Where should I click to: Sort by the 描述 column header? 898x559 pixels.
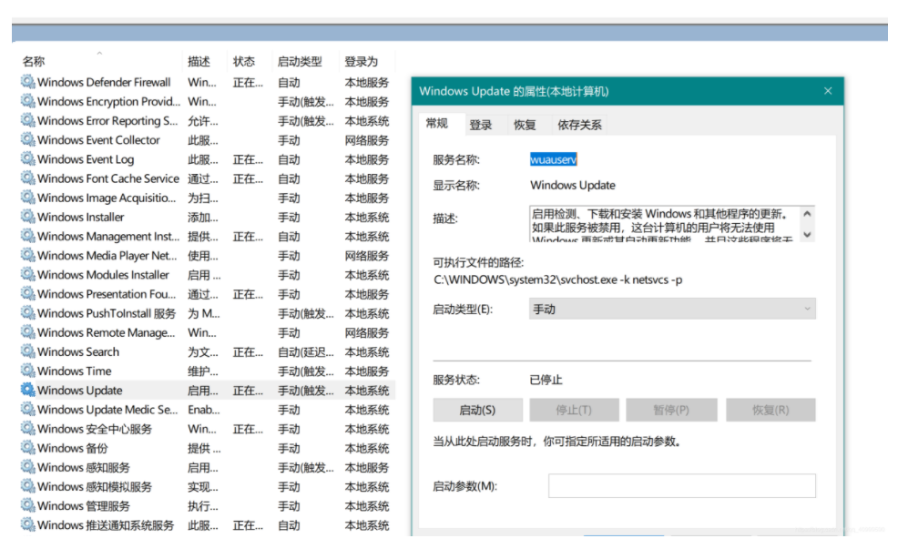tap(199, 61)
